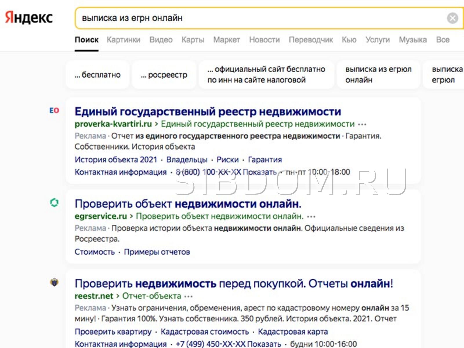
Task: Open the egrservice.ru domain link
Action: (101, 216)
